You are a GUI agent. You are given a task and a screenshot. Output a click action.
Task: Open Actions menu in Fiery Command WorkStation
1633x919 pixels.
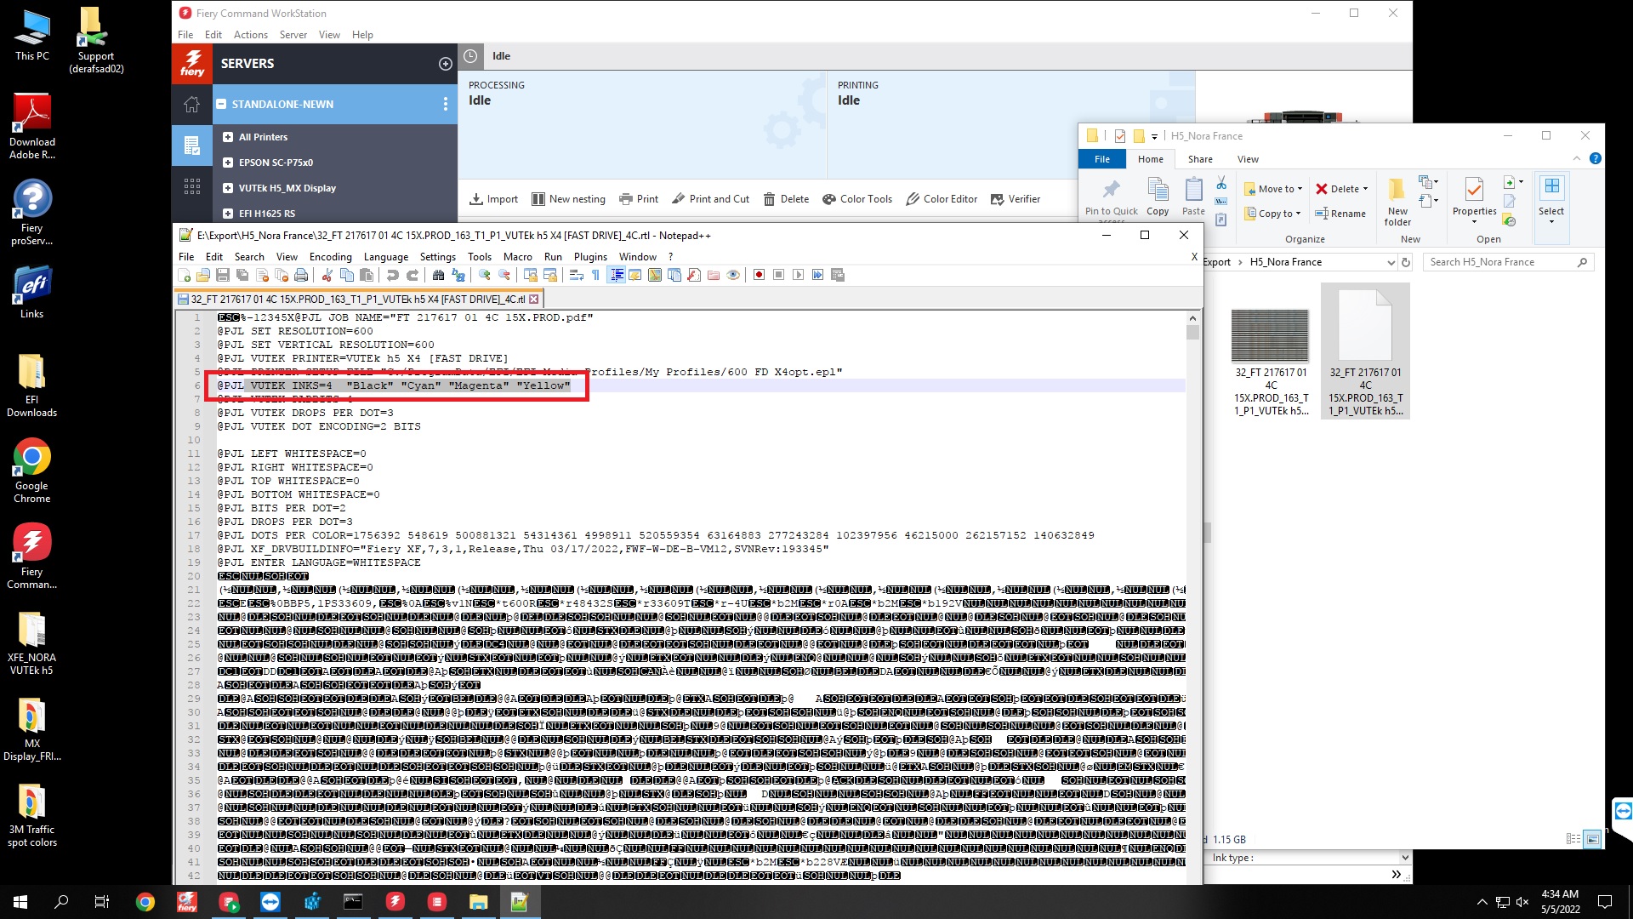[x=250, y=35]
